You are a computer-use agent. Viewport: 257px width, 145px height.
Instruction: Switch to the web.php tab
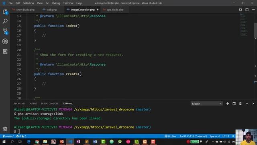(51, 10)
